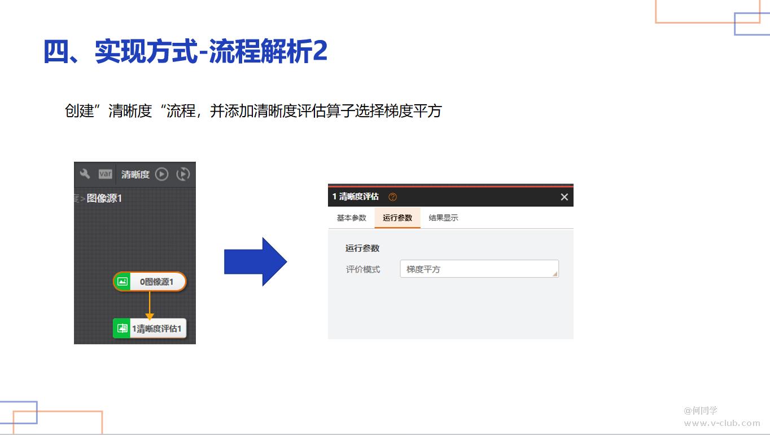This screenshot has width=770, height=435.
Task: Open the 评价模式 dropdown showing 梯度平方
Action: [479, 269]
